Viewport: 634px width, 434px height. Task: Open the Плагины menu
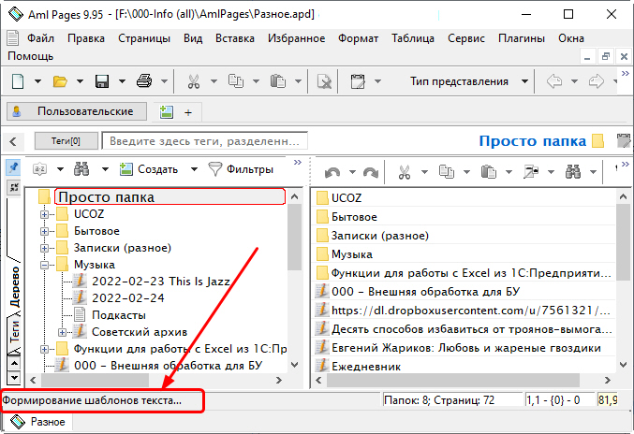[x=522, y=38]
